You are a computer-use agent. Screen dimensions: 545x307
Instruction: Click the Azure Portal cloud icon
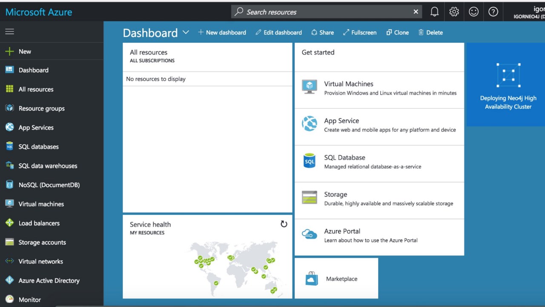click(x=310, y=234)
